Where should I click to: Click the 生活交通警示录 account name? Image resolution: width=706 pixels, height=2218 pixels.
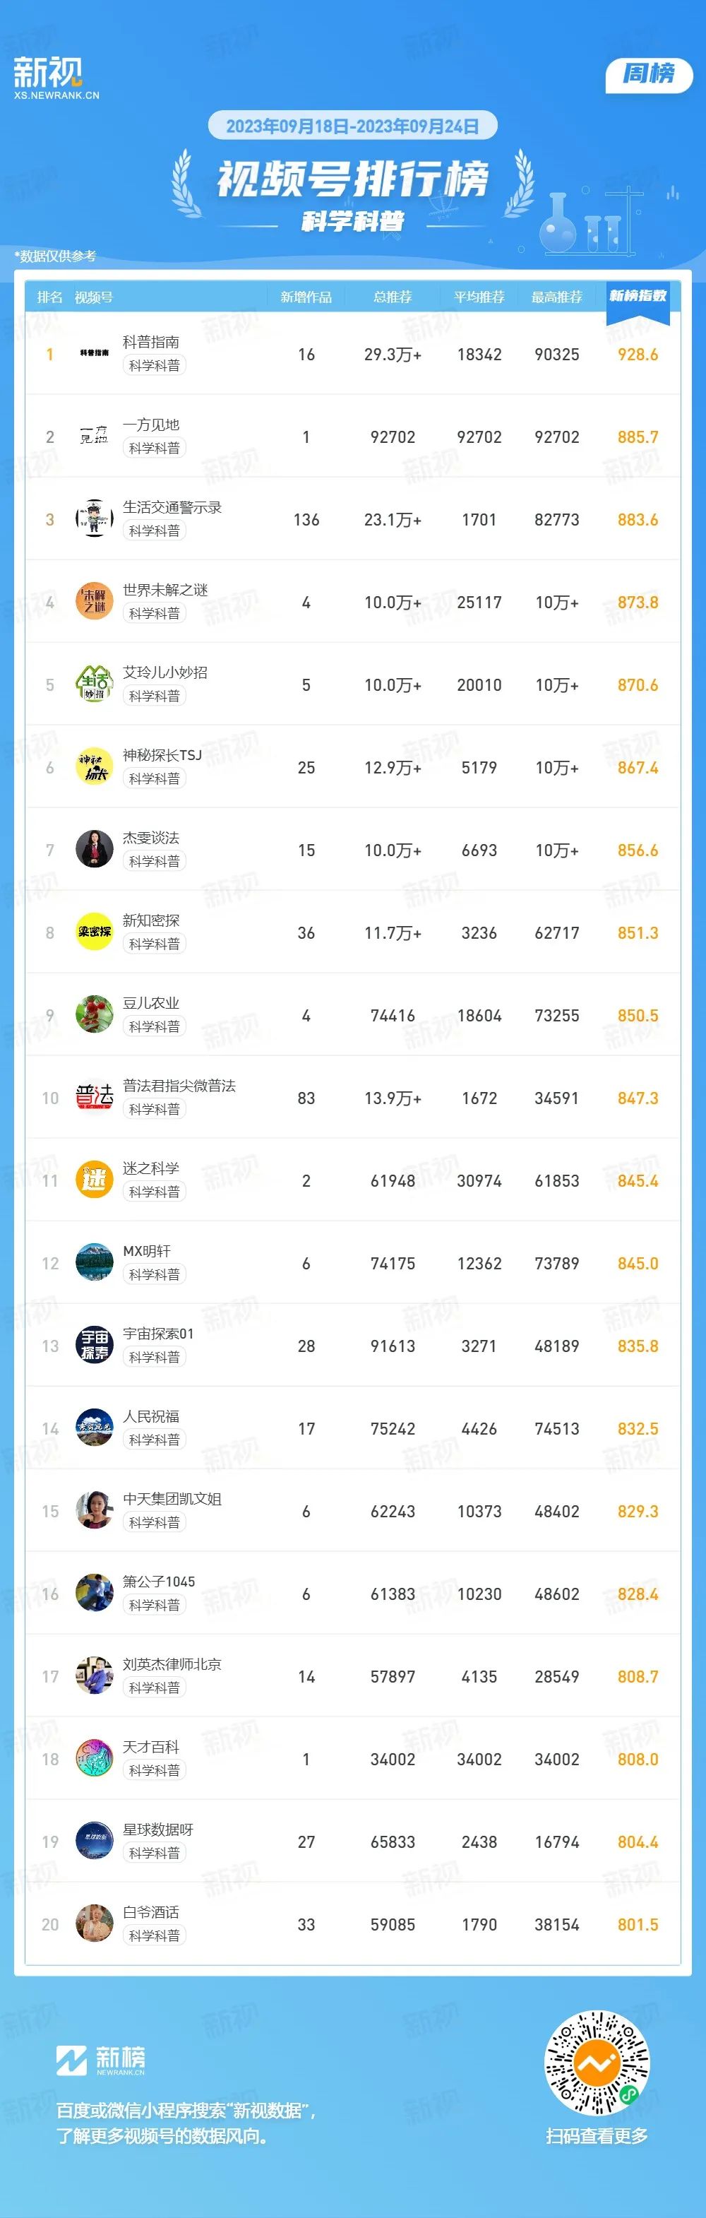coord(172,507)
